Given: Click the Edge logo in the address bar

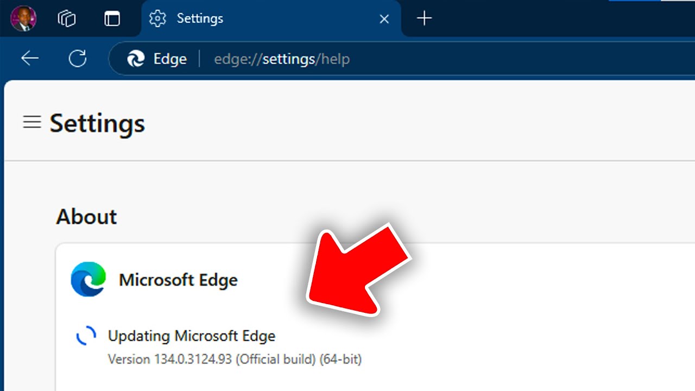Looking at the screenshot, I should [136, 59].
